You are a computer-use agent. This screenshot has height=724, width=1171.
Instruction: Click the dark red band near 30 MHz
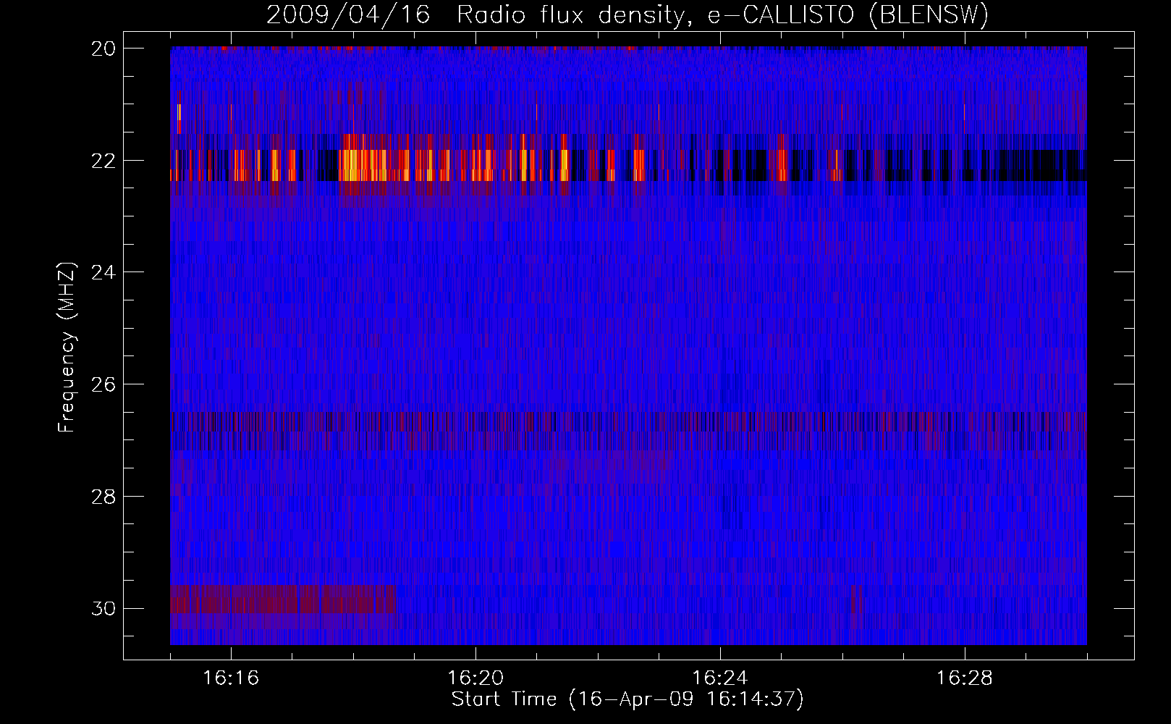click(x=283, y=599)
